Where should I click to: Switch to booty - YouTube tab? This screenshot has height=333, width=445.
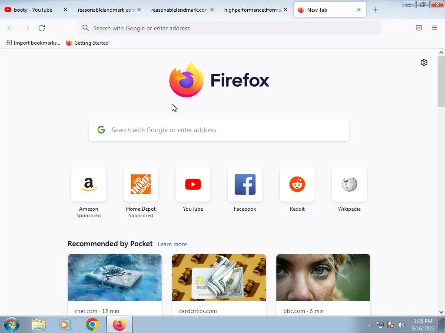click(x=33, y=10)
